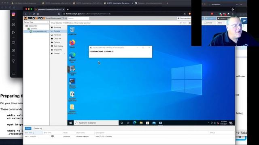Viewport: 259px width, 145px height.
Task: Click the Description column header
Action: (151, 133)
